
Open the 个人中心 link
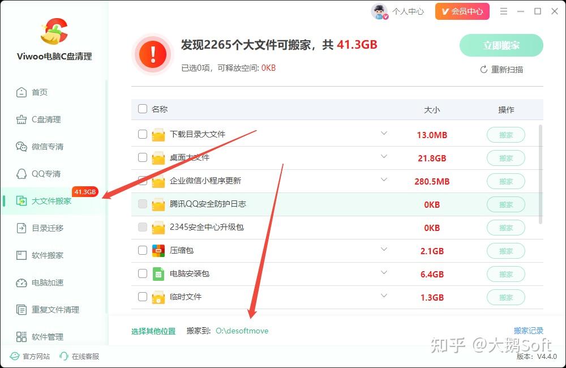(408, 11)
